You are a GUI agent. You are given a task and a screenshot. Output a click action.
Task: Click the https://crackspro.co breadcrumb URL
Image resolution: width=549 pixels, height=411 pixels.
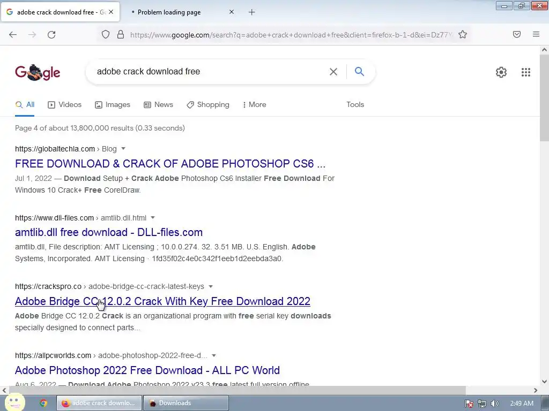(x=48, y=287)
